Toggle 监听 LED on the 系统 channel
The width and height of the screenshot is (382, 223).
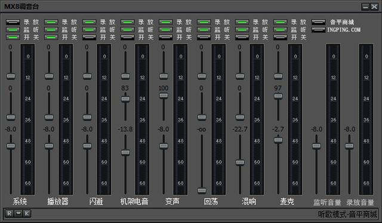(x=13, y=30)
